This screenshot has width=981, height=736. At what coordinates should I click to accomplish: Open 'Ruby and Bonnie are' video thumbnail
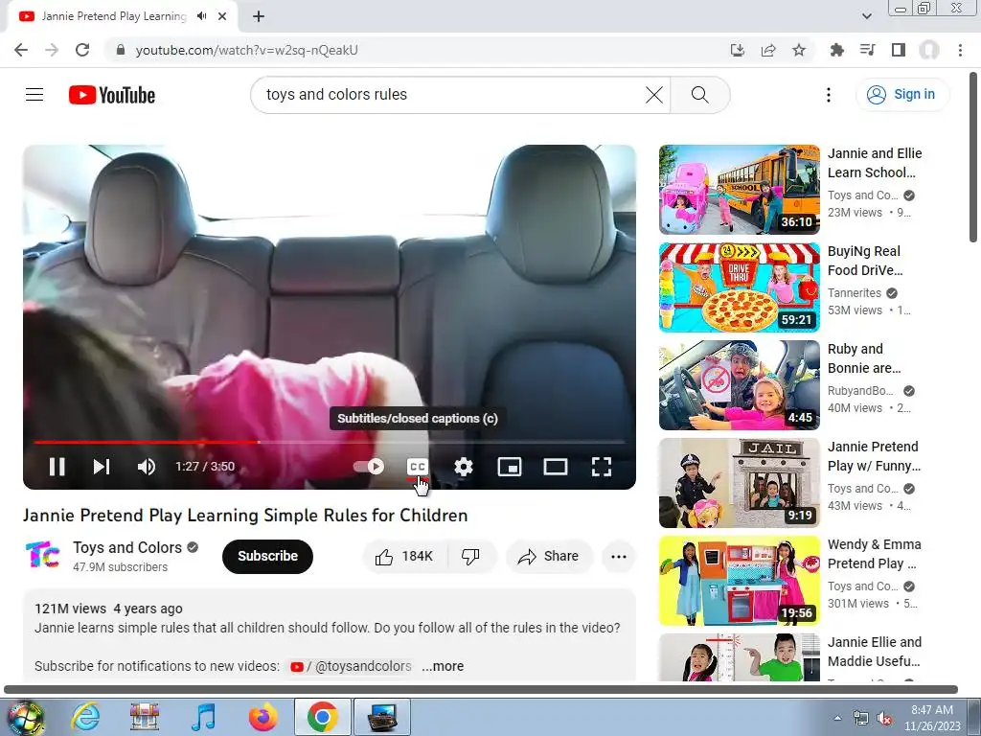point(739,385)
